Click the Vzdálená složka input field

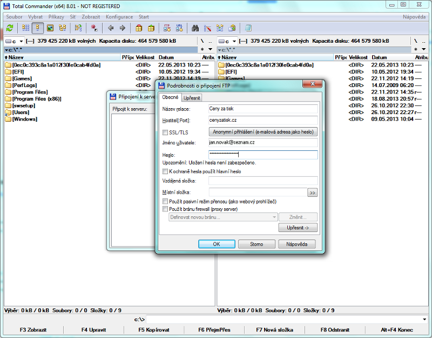263,181
